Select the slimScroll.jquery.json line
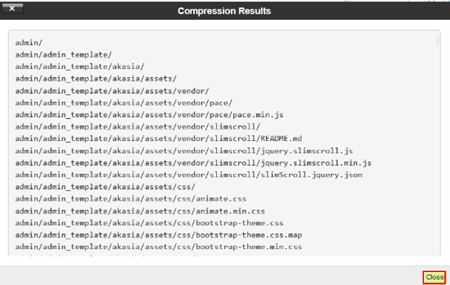450x285 pixels. coord(189,175)
